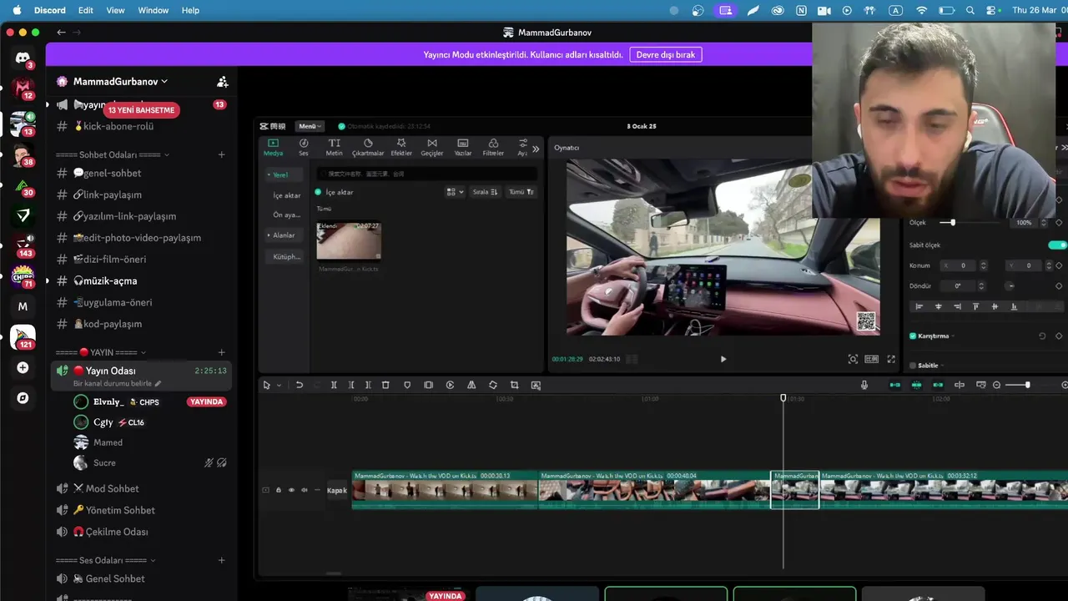The image size is (1068, 601).
Task: Open Explore Discoverable Servers compass icon
Action: pos(23,398)
